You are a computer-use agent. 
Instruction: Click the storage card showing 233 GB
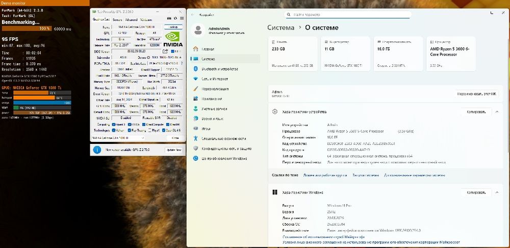tap(293, 54)
